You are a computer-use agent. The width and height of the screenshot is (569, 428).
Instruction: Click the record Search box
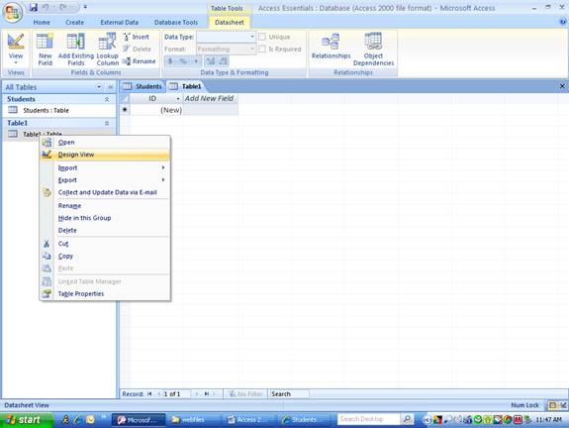pos(289,394)
